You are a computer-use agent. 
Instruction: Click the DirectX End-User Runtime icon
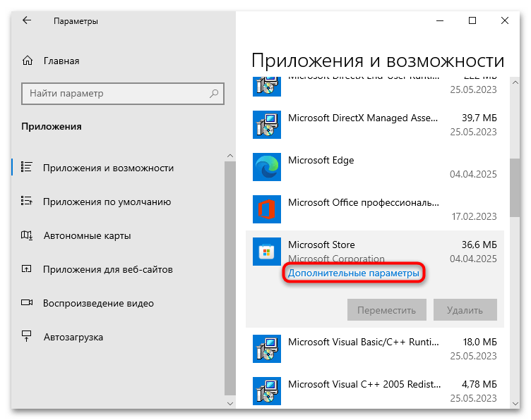tap(267, 87)
